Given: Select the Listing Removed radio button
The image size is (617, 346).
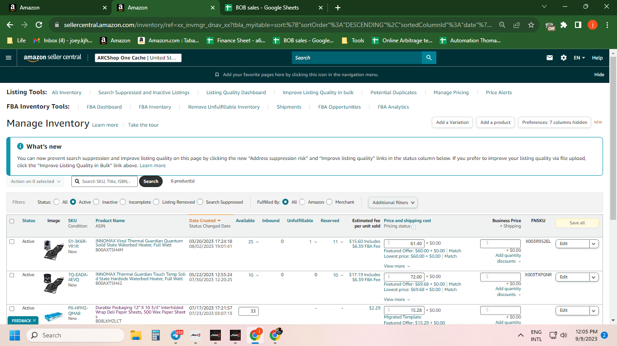Looking at the screenshot, I should pyautogui.click(x=156, y=202).
